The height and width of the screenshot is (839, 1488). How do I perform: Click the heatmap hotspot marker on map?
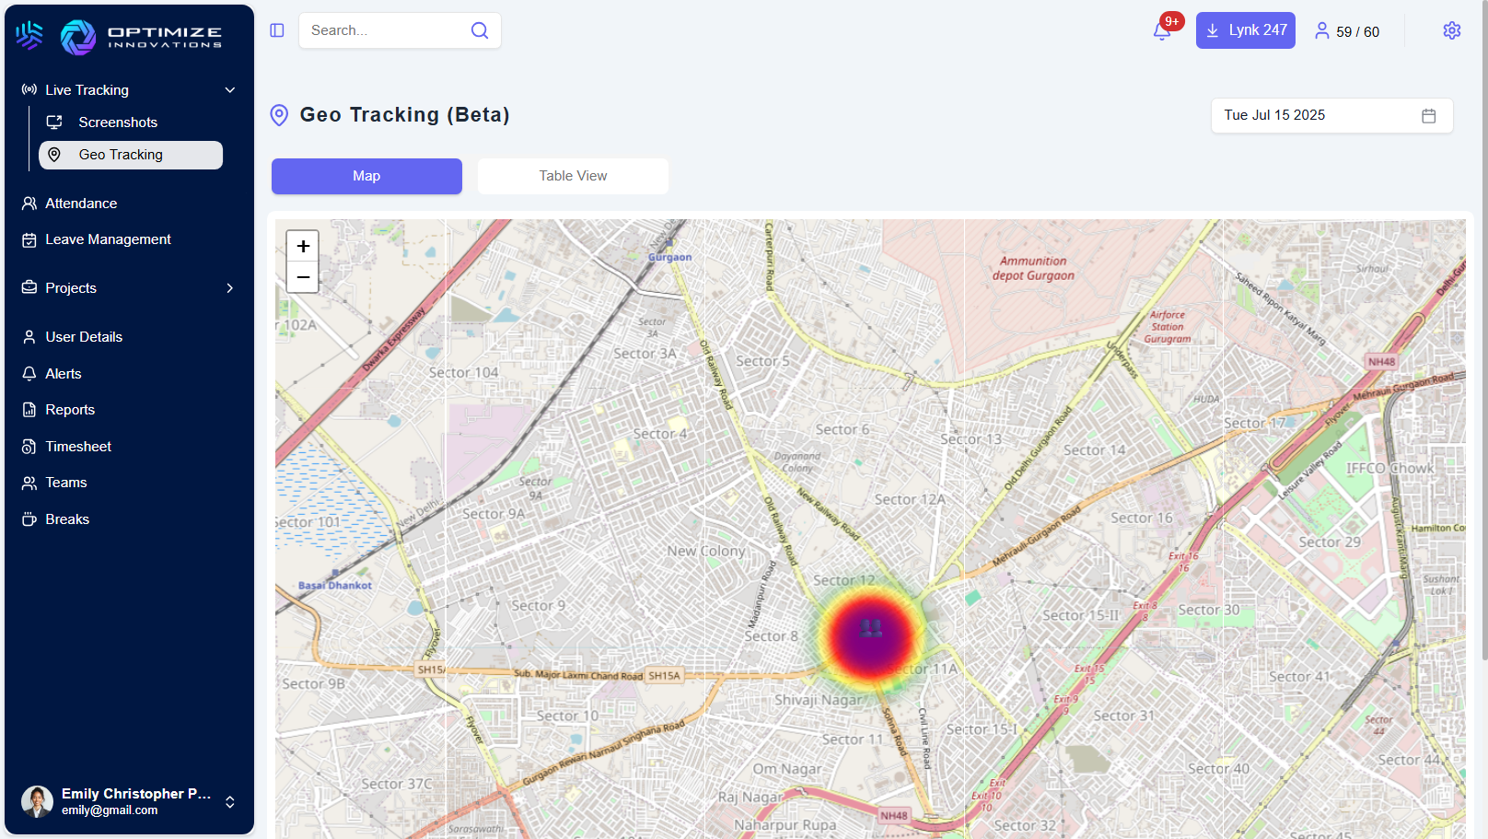[x=870, y=633]
